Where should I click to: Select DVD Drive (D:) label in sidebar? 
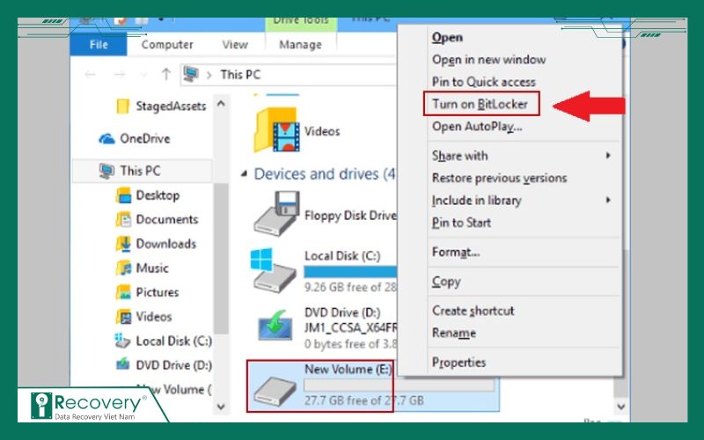coord(173,365)
